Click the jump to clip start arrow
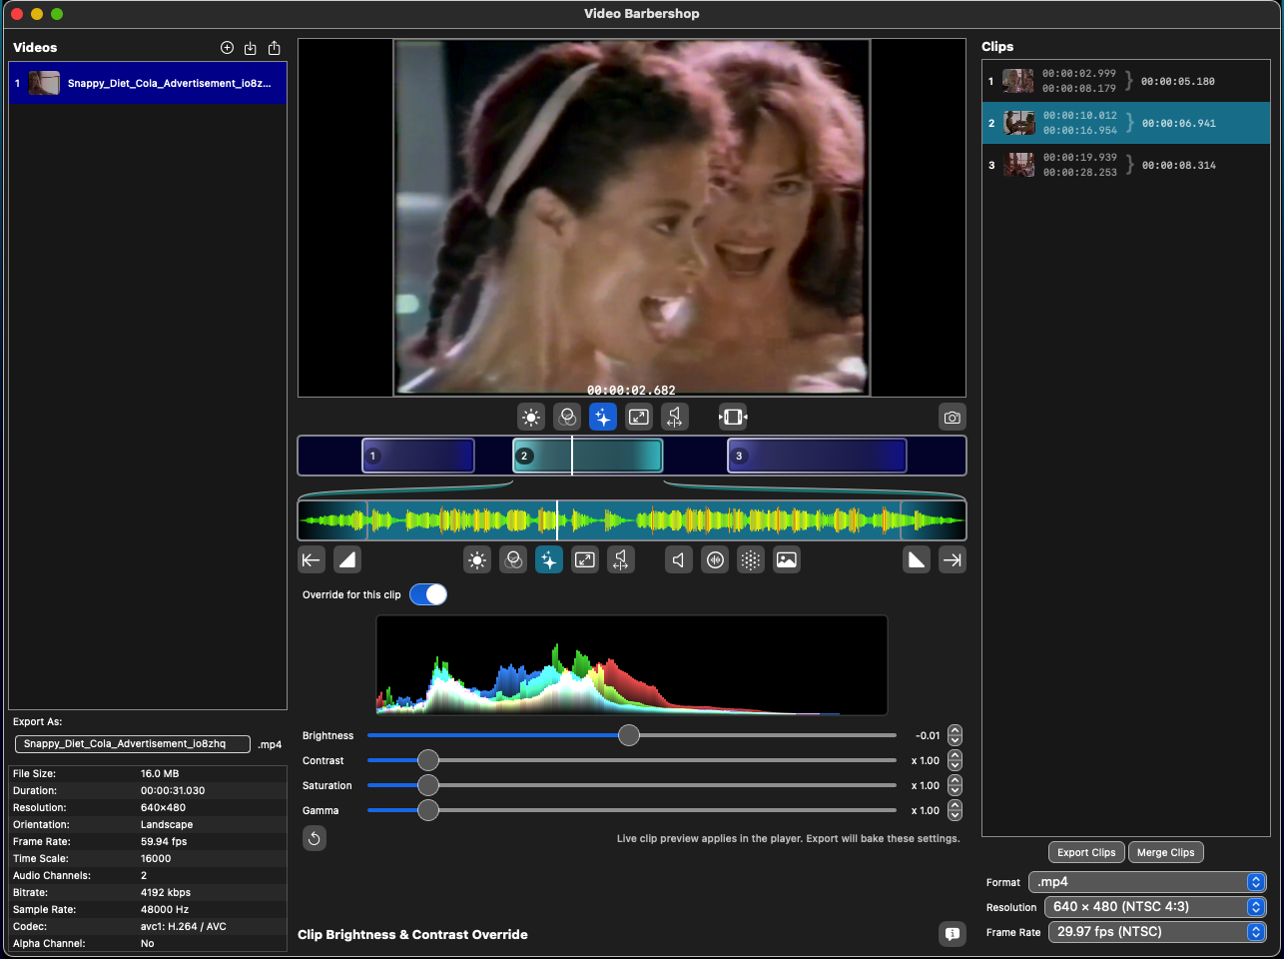Image resolution: width=1284 pixels, height=959 pixels. (x=312, y=560)
